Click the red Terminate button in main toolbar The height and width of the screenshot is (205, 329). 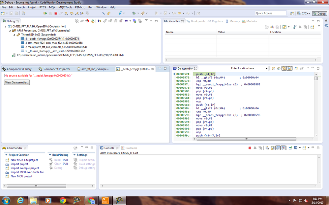coord(56,13)
